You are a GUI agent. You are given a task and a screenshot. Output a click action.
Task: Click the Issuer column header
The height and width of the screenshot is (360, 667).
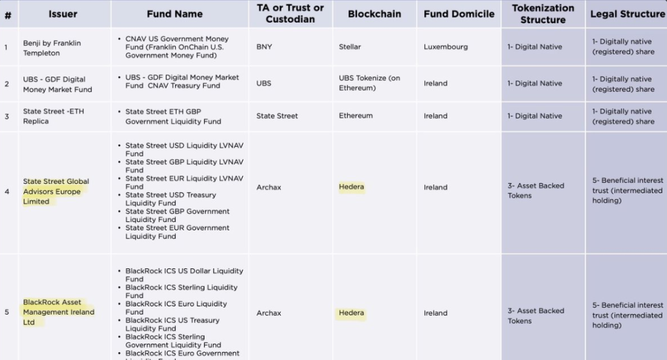pos(63,14)
